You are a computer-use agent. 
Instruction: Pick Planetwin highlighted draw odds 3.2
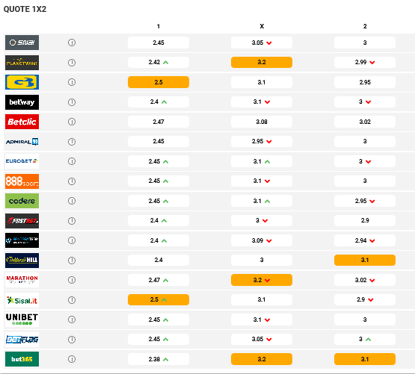pyautogui.click(x=262, y=63)
